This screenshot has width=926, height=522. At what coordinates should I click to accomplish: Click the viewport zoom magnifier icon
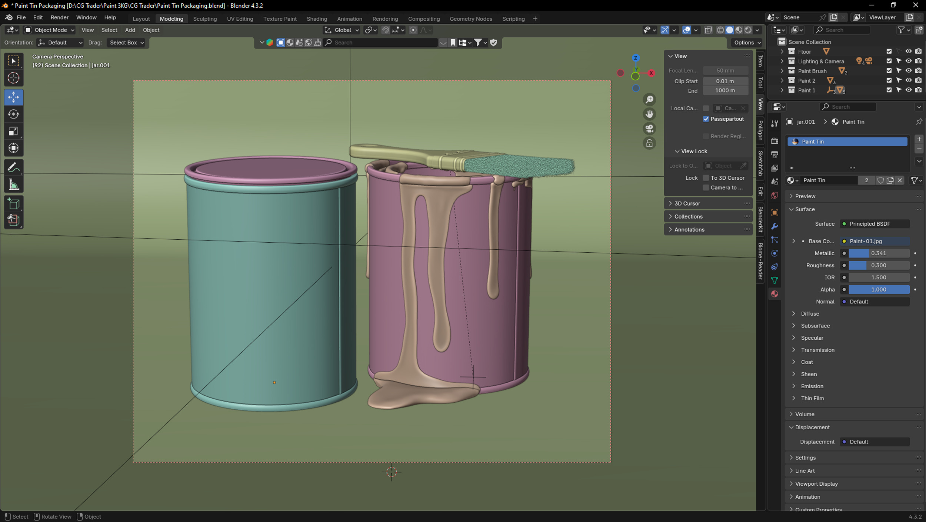pos(649,100)
